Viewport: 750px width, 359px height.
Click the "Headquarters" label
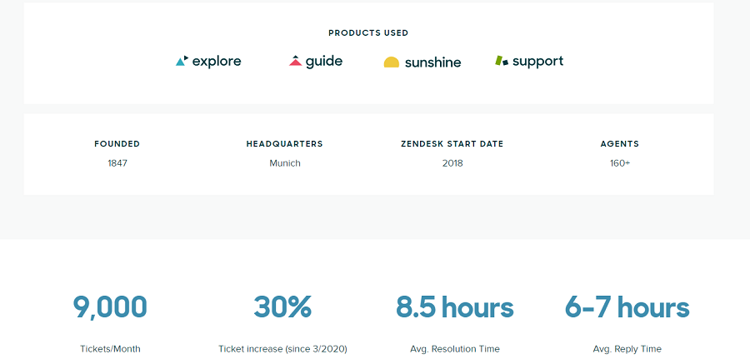[284, 144]
